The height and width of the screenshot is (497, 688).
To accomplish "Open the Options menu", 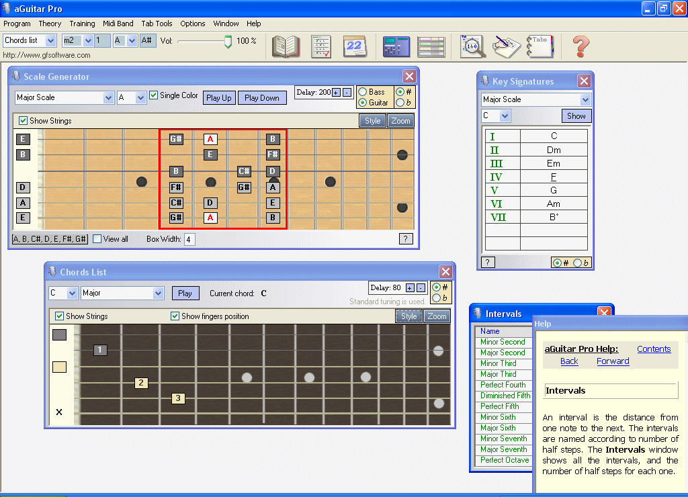I will click(x=193, y=24).
